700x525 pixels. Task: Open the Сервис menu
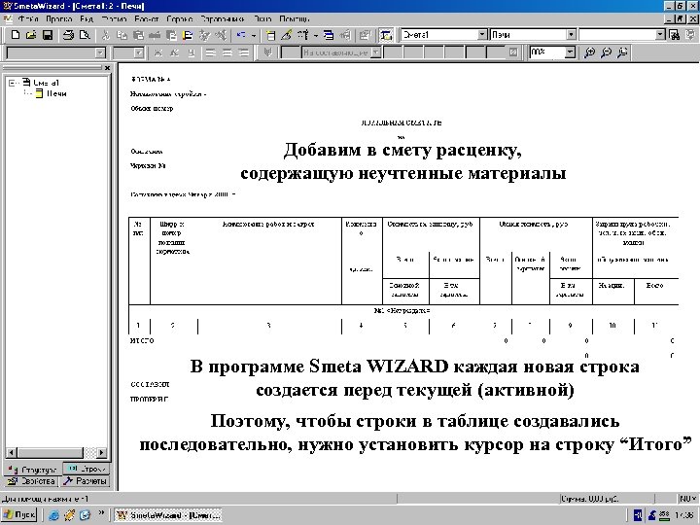coord(180,18)
